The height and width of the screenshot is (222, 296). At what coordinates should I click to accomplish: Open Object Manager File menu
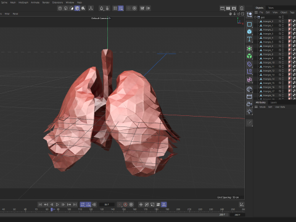tap(261, 12)
